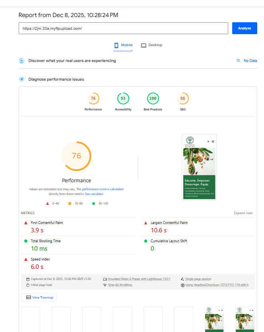The width and height of the screenshot is (264, 332).
Task: Jump to SEO score gauge 58
Action: coord(182,98)
